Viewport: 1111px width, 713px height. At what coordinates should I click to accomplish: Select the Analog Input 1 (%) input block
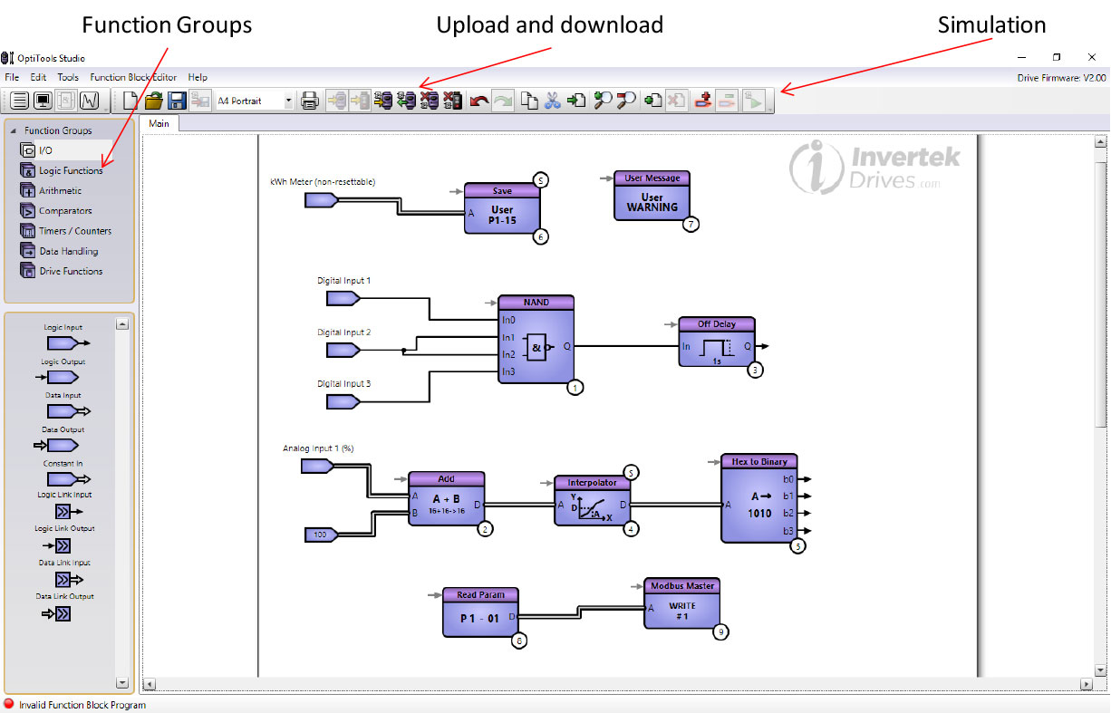(x=317, y=466)
